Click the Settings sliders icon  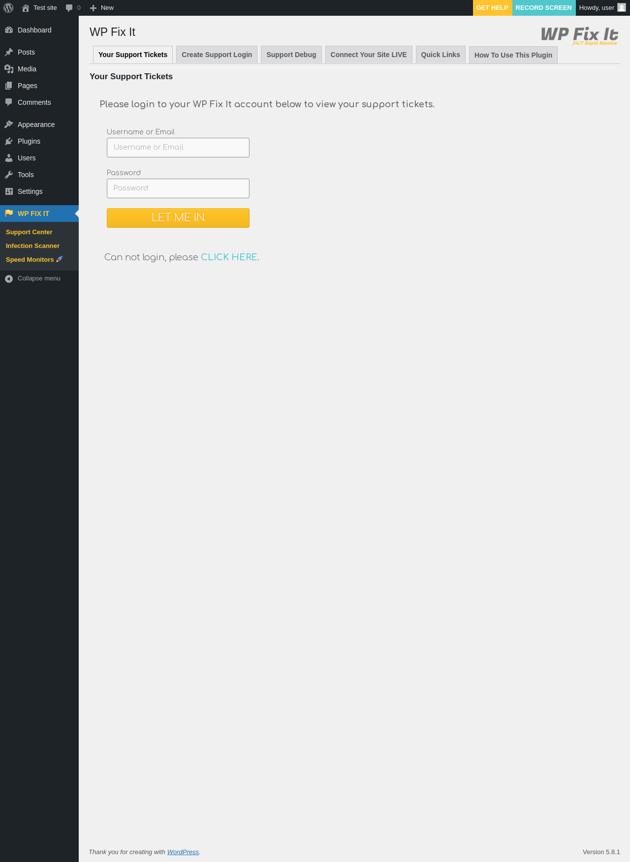[9, 191]
